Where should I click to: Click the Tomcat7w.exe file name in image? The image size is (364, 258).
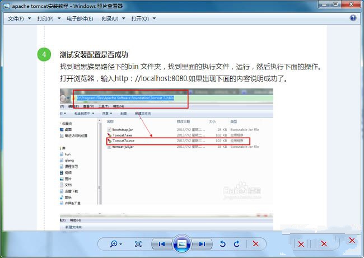coord(124,140)
